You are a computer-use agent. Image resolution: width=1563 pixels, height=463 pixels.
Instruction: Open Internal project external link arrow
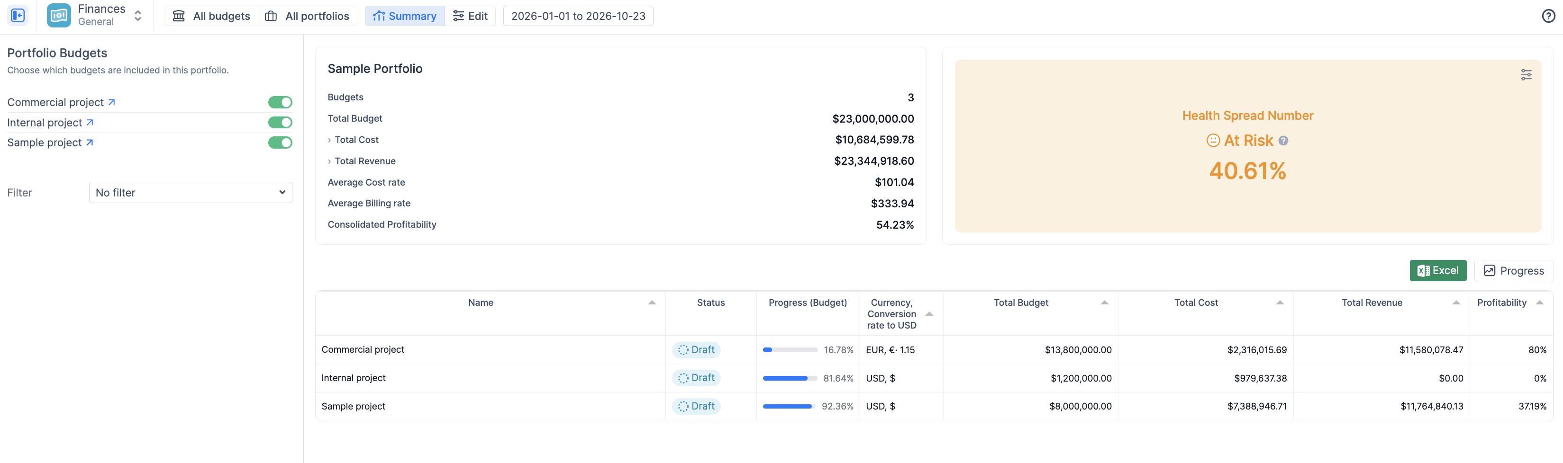[x=90, y=123]
